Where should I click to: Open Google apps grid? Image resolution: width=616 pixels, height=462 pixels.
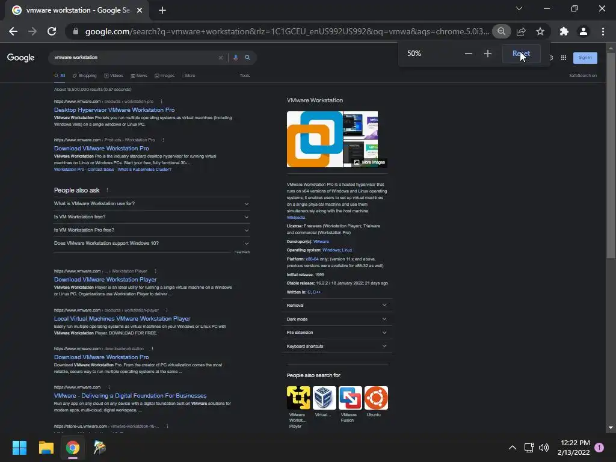click(563, 58)
